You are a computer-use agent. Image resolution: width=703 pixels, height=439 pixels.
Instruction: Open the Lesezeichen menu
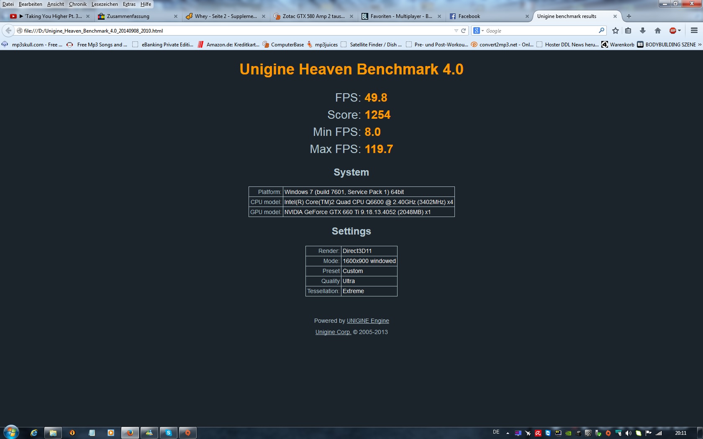[x=105, y=4]
